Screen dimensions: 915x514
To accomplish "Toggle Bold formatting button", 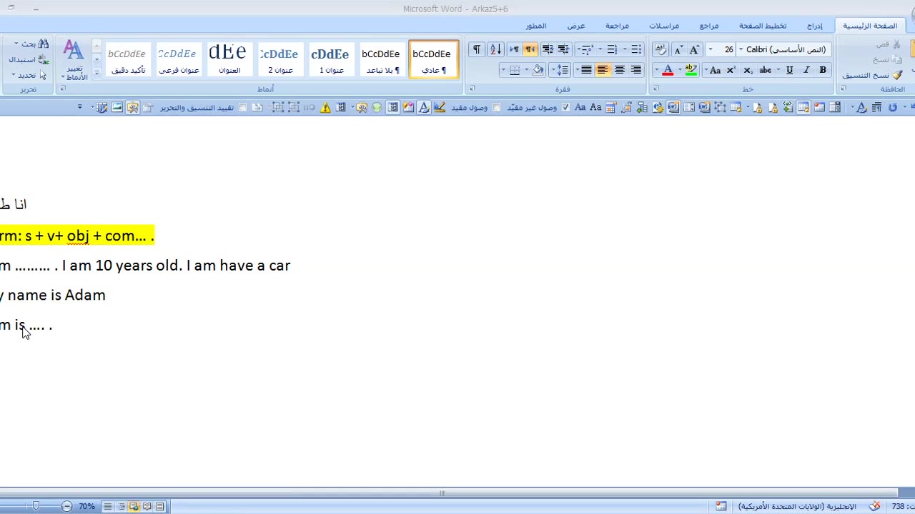I will tap(823, 70).
